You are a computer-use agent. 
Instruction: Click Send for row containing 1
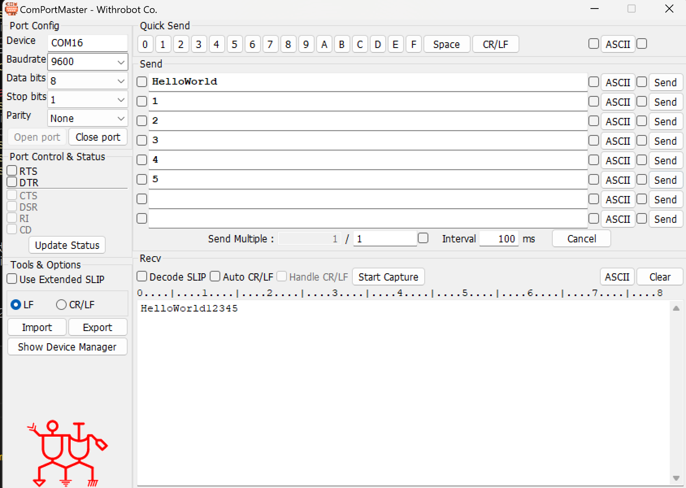click(x=665, y=102)
